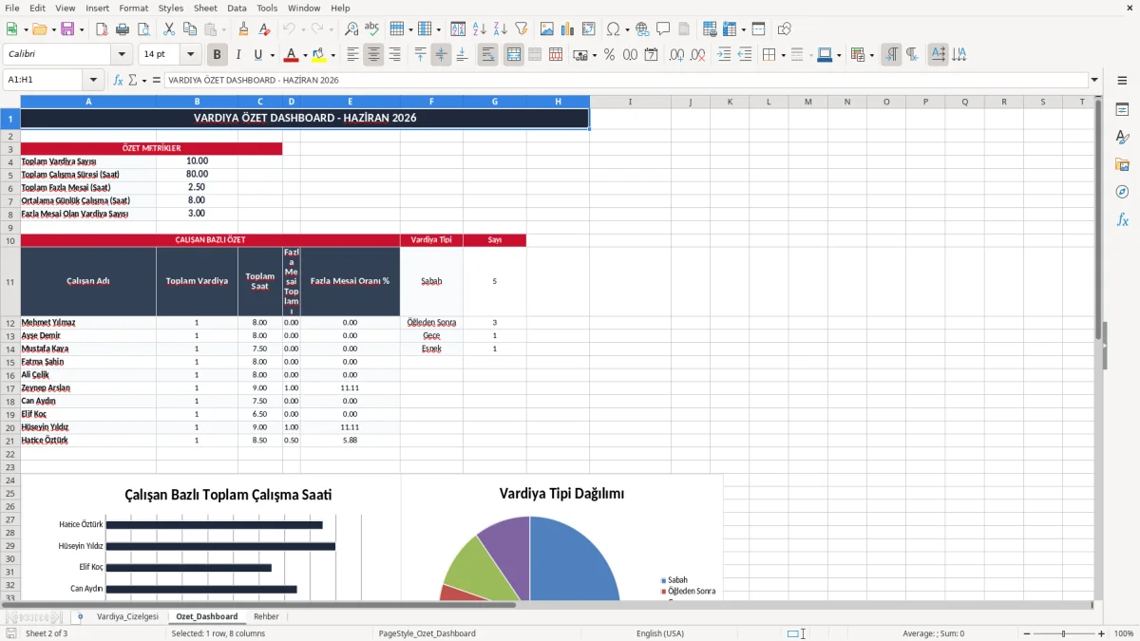The width and height of the screenshot is (1140, 641).
Task: Open the Name Box dropdown arrow
Action: coord(93,81)
